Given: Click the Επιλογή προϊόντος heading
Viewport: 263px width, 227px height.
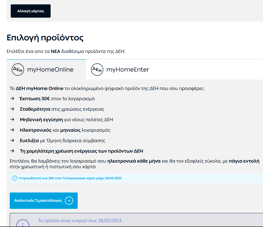Looking at the screenshot, I should [45, 38].
